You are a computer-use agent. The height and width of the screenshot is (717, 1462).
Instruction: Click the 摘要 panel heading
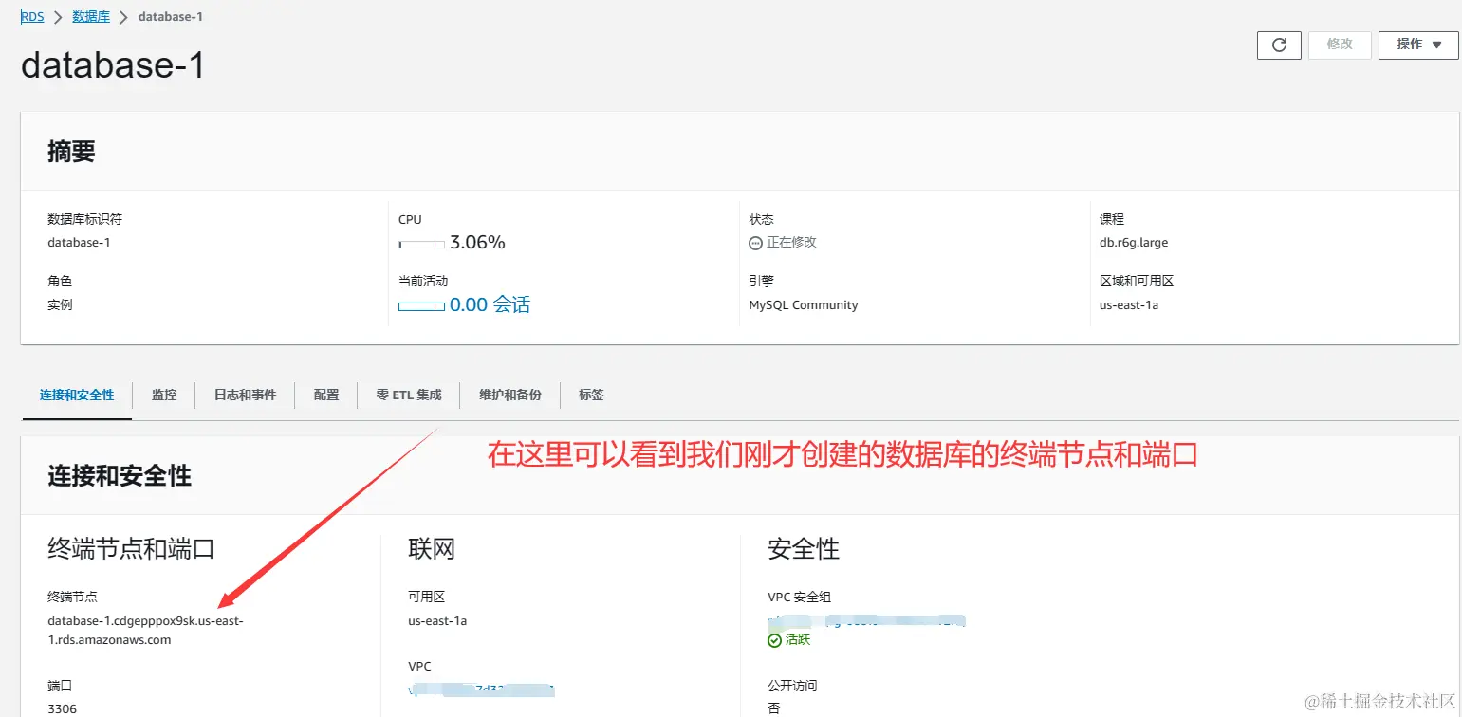[71, 152]
